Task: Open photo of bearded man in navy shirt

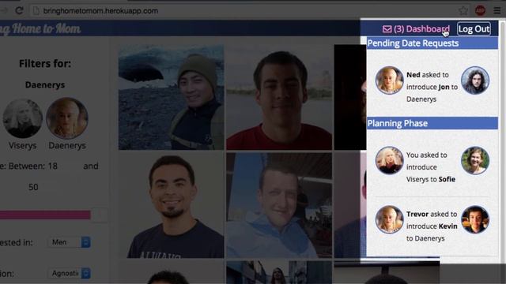Action: (x=171, y=205)
